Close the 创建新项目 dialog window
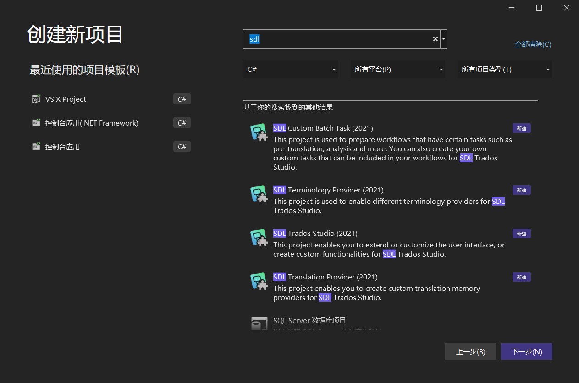Image resolution: width=579 pixels, height=383 pixels. [x=567, y=8]
